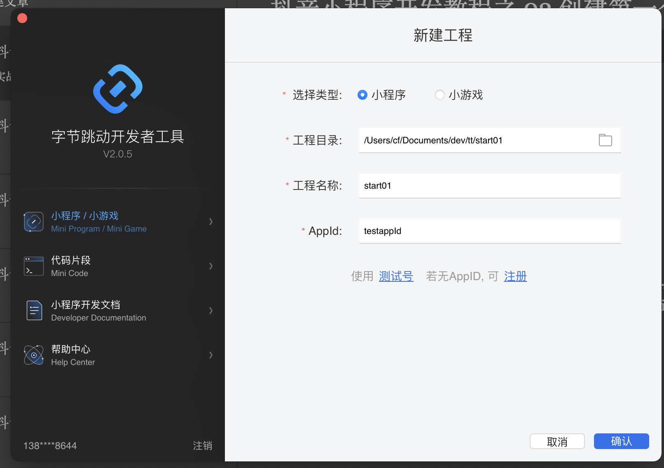Browse for project directory with folder icon
The width and height of the screenshot is (664, 468).
pyautogui.click(x=605, y=140)
